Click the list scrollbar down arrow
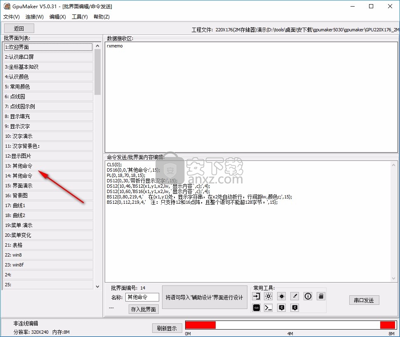The image size is (400, 337). (x=97, y=287)
